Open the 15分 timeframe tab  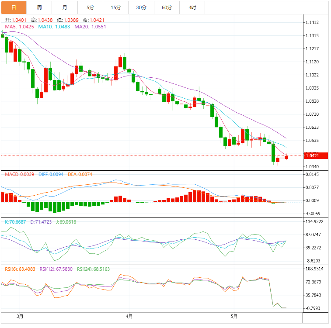point(116,7)
